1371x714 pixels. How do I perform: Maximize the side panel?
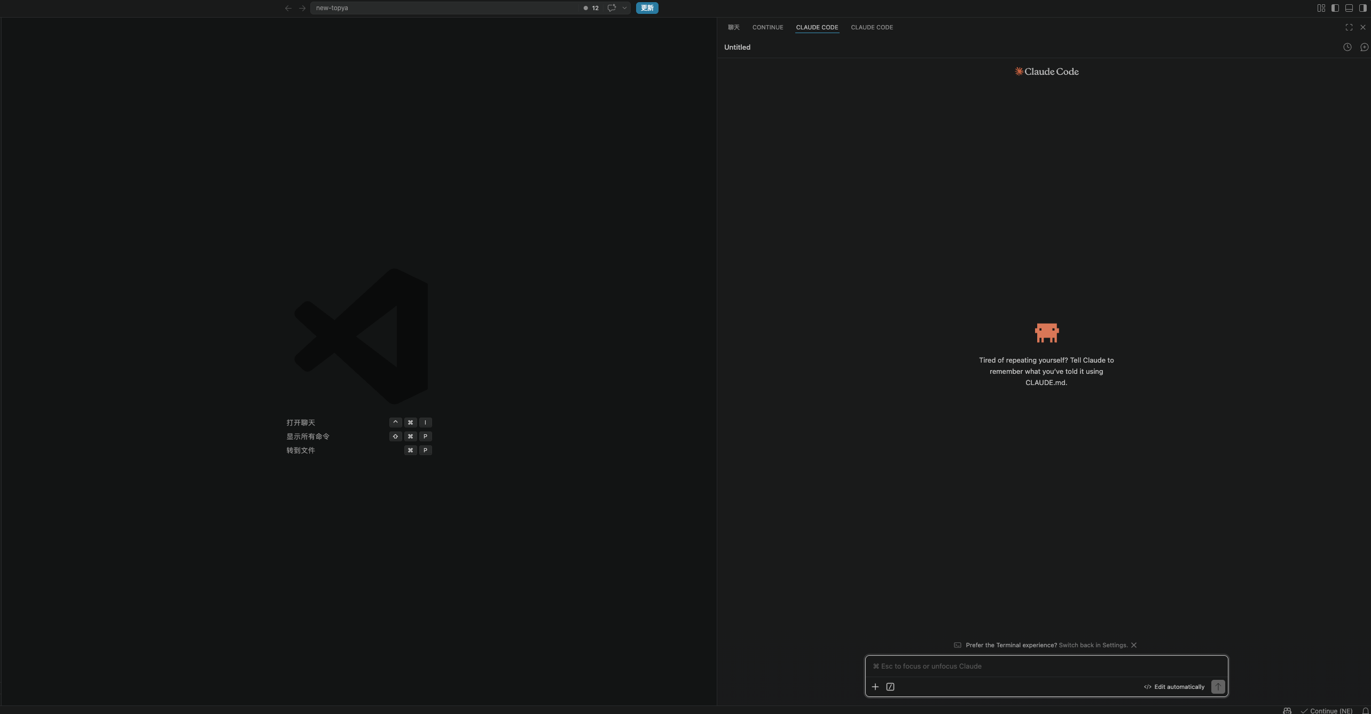[x=1349, y=27]
